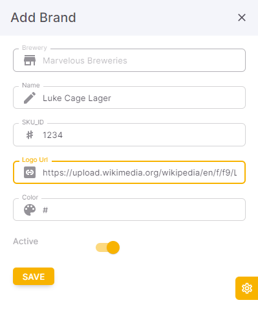Click the palette icon in Color field

coord(30,210)
